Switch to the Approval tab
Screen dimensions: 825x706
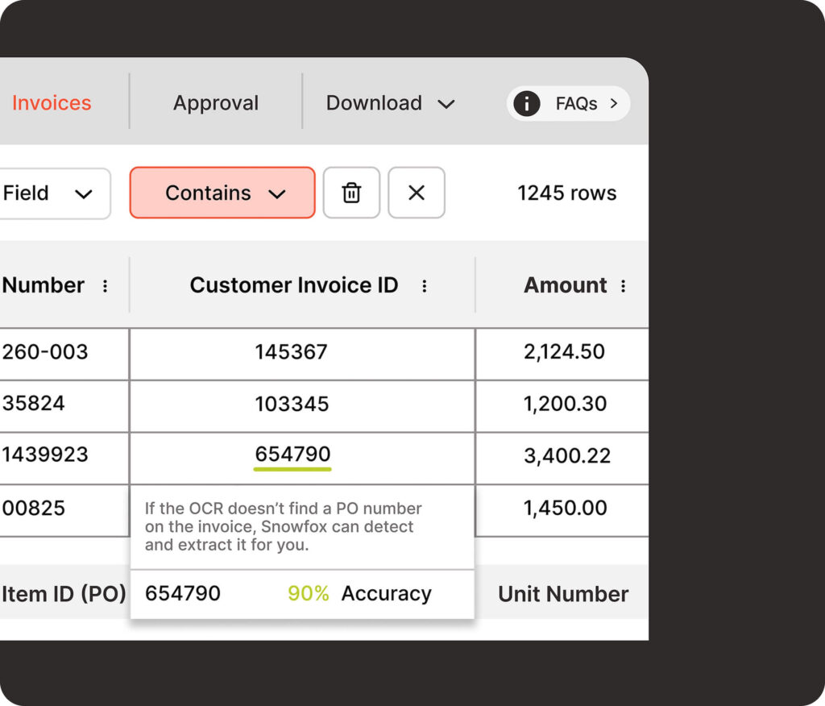(216, 103)
